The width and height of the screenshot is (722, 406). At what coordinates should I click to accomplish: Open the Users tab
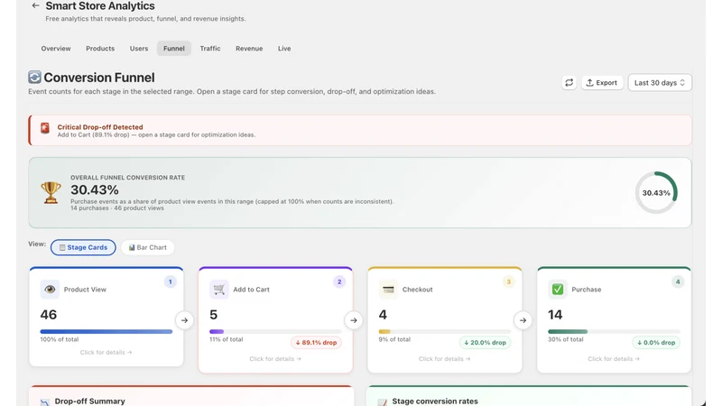139,49
